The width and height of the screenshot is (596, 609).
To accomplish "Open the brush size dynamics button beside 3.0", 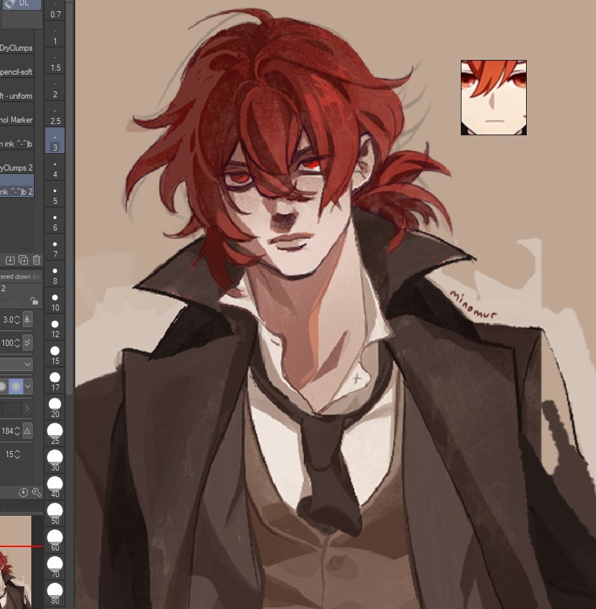I will 27,320.
